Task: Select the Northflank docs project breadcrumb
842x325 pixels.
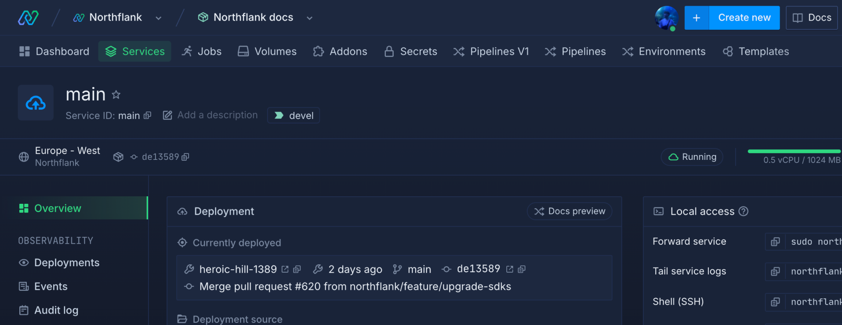Action: coord(245,18)
